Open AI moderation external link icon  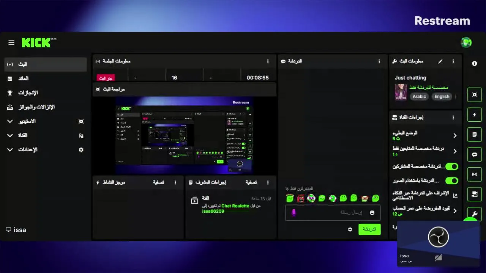(x=455, y=196)
